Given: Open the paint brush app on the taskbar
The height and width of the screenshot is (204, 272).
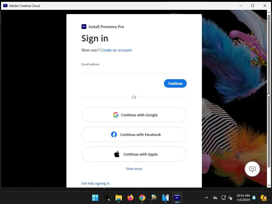Looking at the screenshot, I should pos(154,198).
